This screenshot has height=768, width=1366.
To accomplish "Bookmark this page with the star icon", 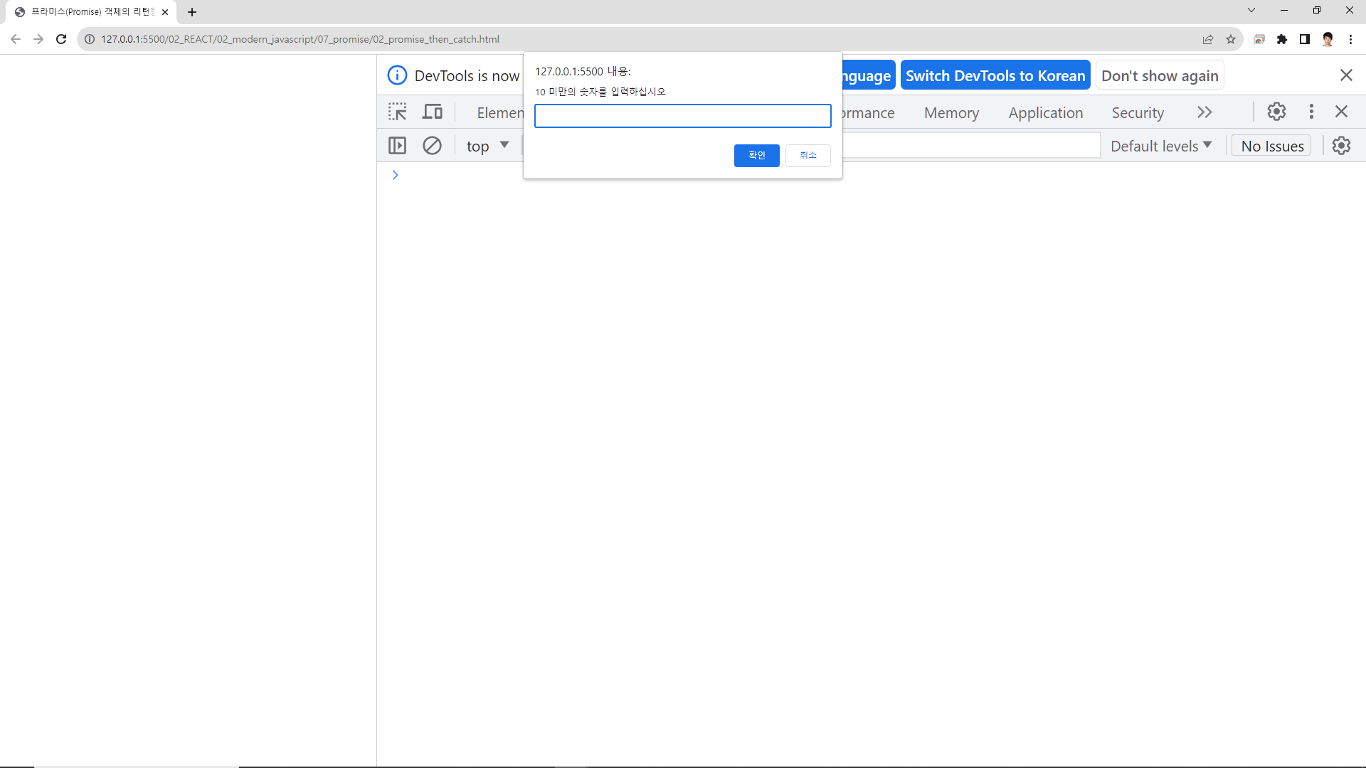I will 1231,39.
